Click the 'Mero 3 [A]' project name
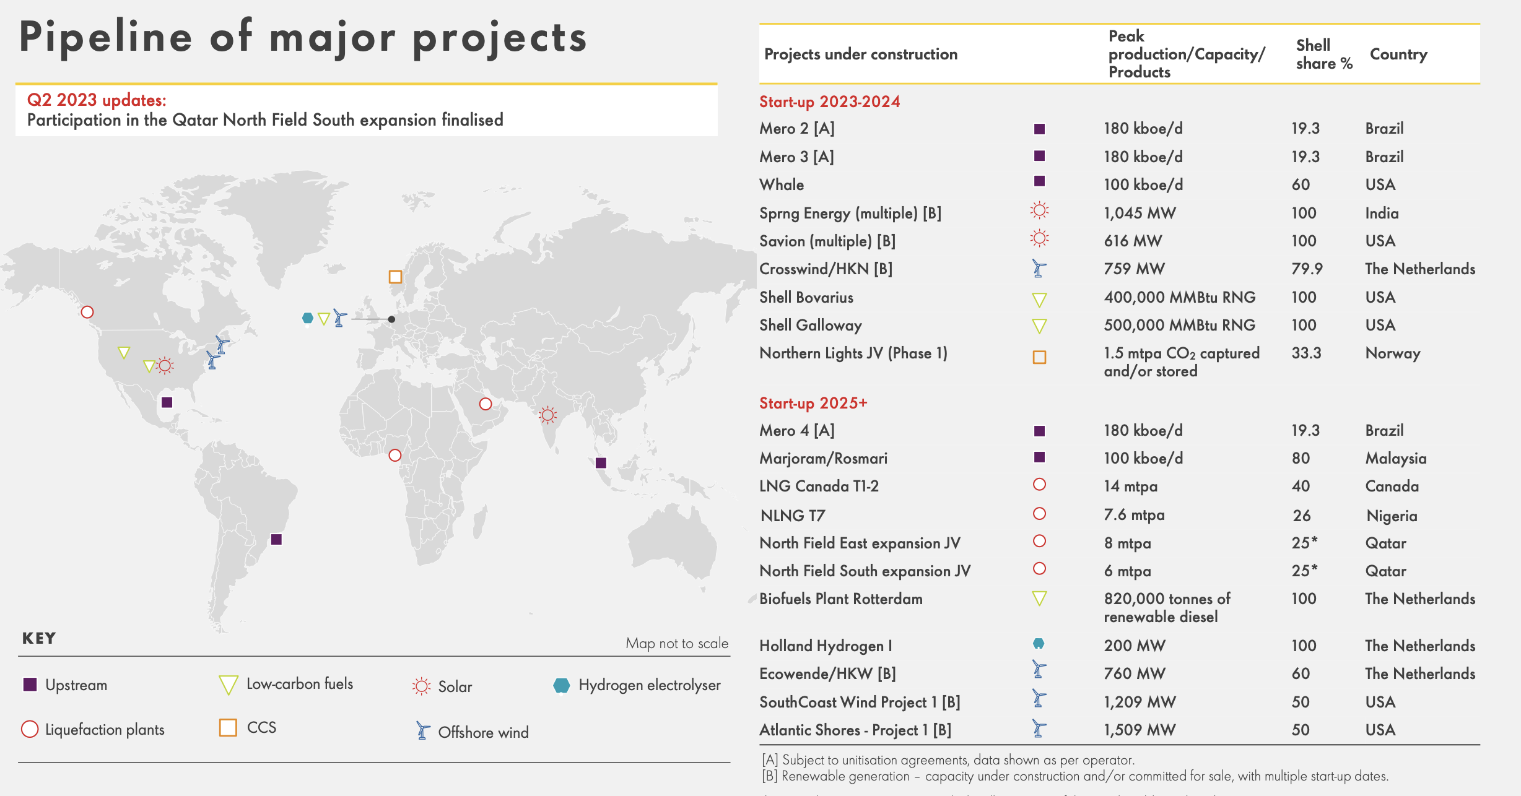This screenshot has height=796, width=1521. coord(796,157)
